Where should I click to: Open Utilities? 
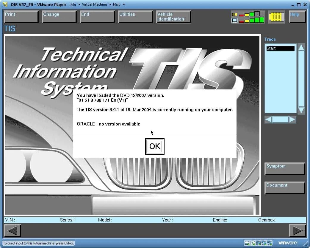coord(135,17)
